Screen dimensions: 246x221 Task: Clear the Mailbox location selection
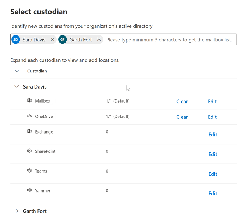pos(182,102)
